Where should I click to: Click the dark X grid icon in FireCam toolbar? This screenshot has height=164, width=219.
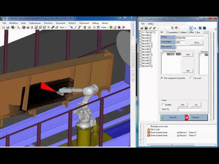click(x=205, y=28)
